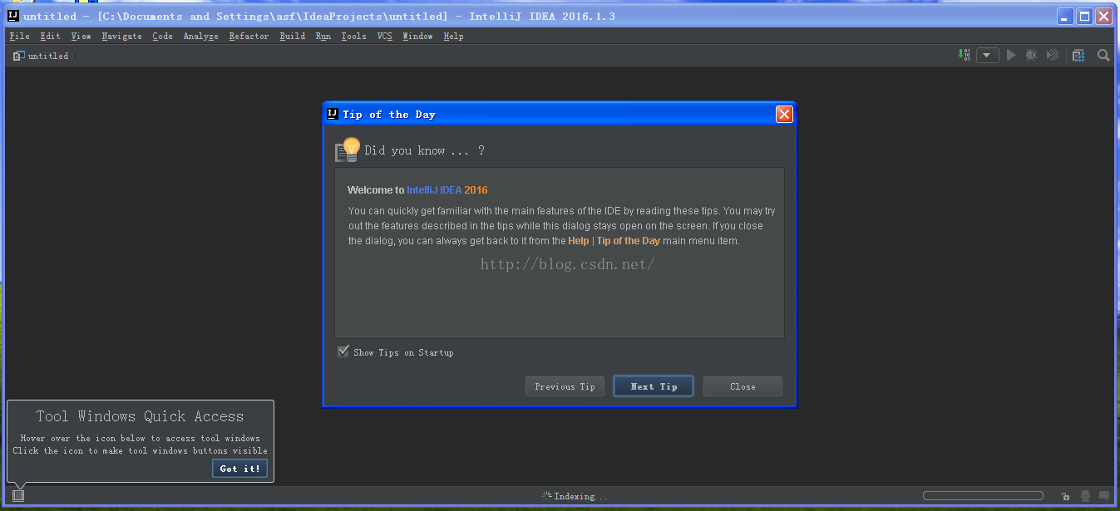Open the View menu

pos(81,36)
